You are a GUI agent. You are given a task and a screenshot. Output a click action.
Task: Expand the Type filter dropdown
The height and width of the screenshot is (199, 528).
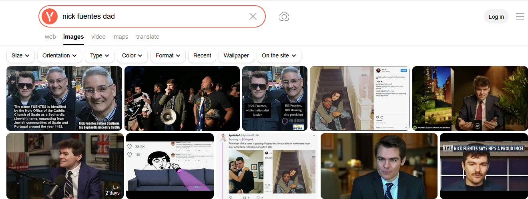(x=100, y=55)
